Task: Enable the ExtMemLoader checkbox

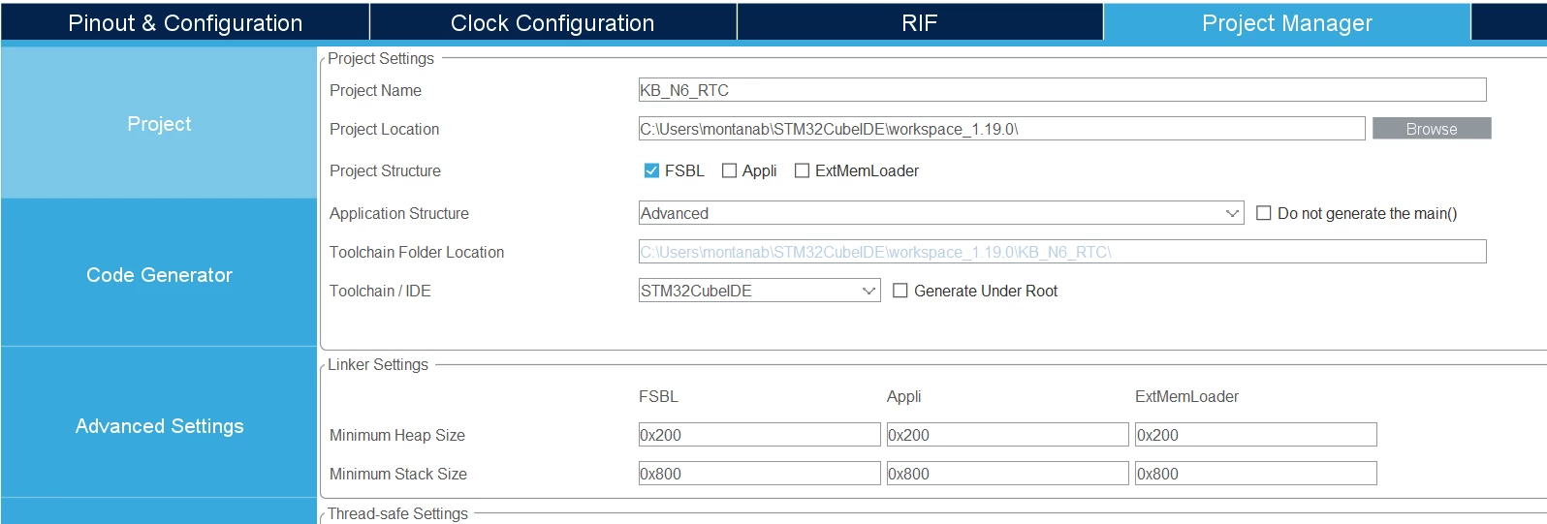Action: (x=802, y=170)
